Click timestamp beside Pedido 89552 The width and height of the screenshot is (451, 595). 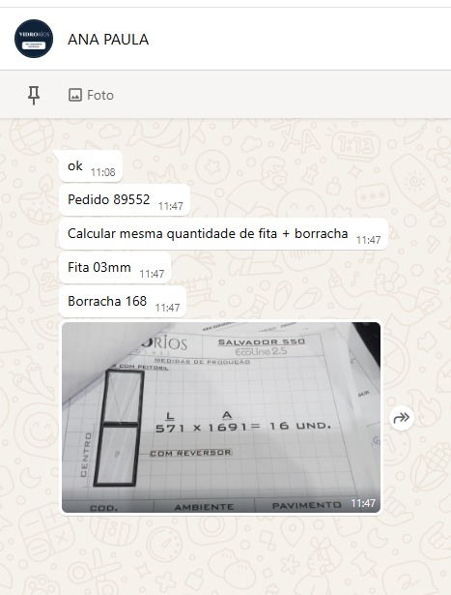(x=170, y=206)
